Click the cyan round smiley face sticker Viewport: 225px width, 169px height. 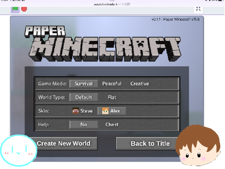(19, 151)
